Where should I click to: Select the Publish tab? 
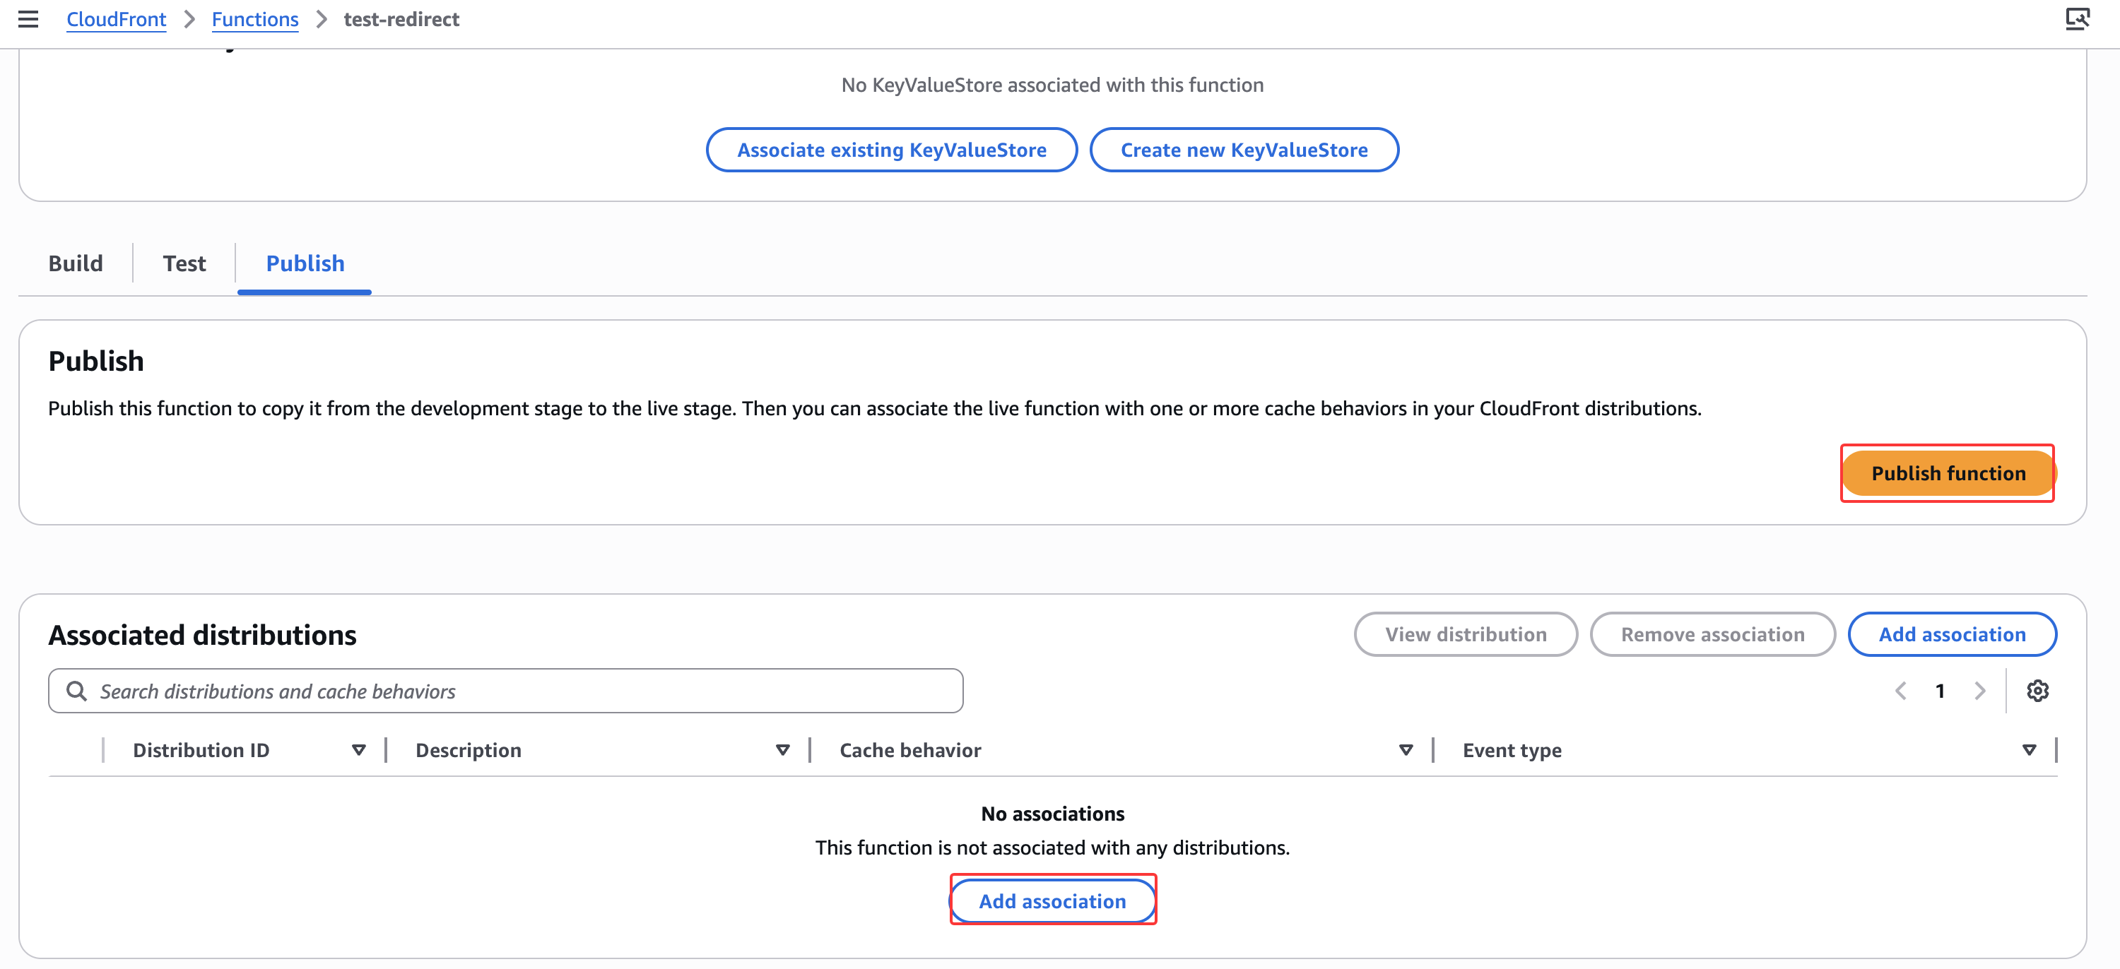(x=305, y=263)
